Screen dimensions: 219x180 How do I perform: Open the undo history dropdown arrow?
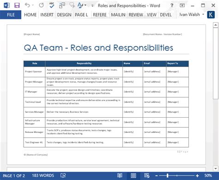pyautogui.click(x=33, y=6)
